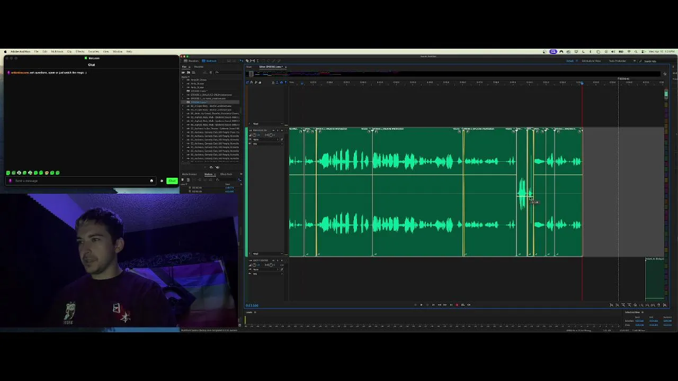This screenshot has width=678, height=381.
Task: Open second track input None dropdown
Action: (265, 270)
